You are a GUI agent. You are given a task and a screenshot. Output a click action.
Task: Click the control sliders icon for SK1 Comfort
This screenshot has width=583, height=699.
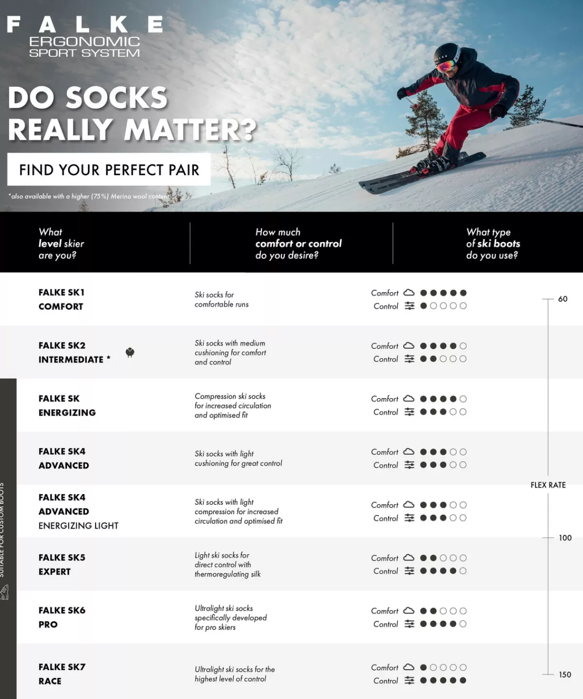pyautogui.click(x=410, y=306)
